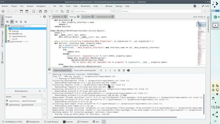
Task: Jump to first item in output toolbar
Action: [101, 70]
